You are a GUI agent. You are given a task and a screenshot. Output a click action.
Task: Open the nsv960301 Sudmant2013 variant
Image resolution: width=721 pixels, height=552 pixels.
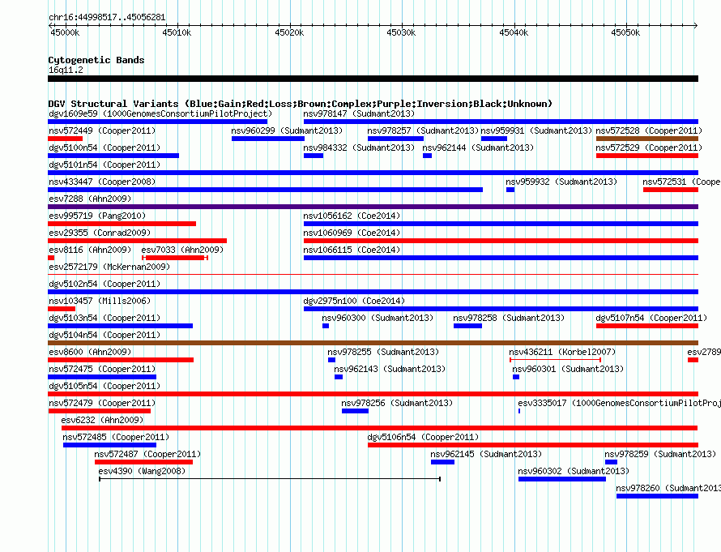click(568, 369)
